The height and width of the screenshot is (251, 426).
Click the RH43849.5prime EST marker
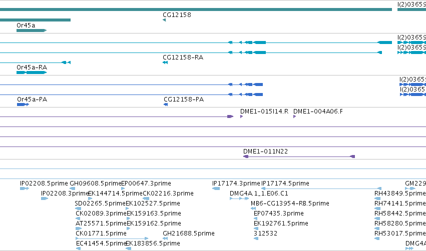tap(377, 198)
